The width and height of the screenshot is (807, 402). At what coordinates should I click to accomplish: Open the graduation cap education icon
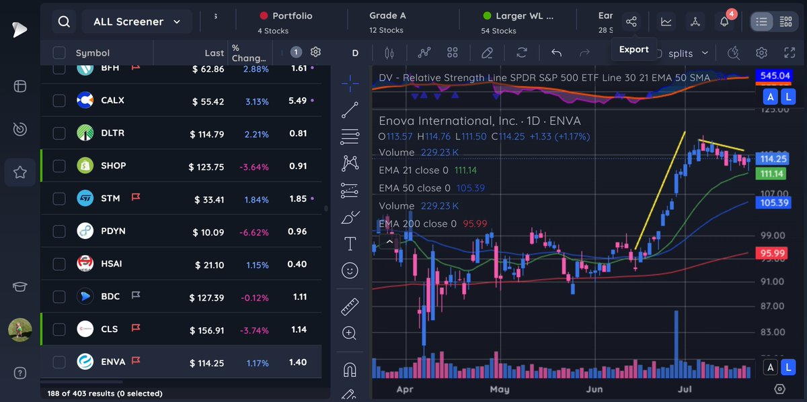tap(20, 287)
